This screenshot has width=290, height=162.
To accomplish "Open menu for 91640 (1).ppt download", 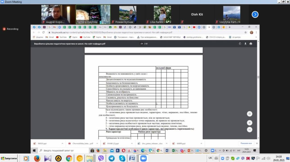I will click(132, 144).
